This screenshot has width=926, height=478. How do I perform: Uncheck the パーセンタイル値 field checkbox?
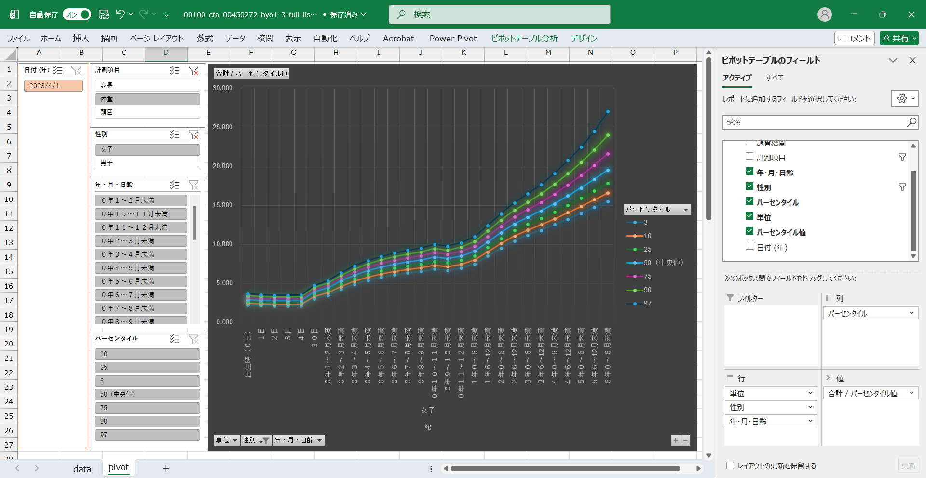tap(749, 231)
